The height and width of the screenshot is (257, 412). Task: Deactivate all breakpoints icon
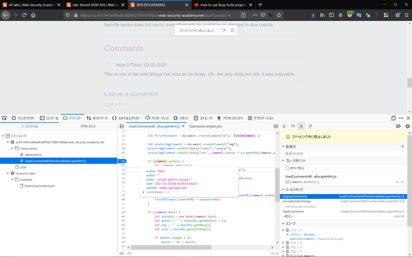pyautogui.click(x=398, y=126)
